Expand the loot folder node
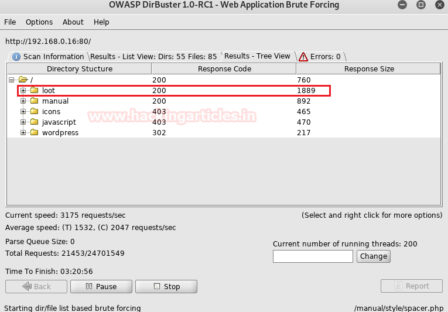Image resolution: width=448 pixels, height=312 pixels. tap(23, 91)
